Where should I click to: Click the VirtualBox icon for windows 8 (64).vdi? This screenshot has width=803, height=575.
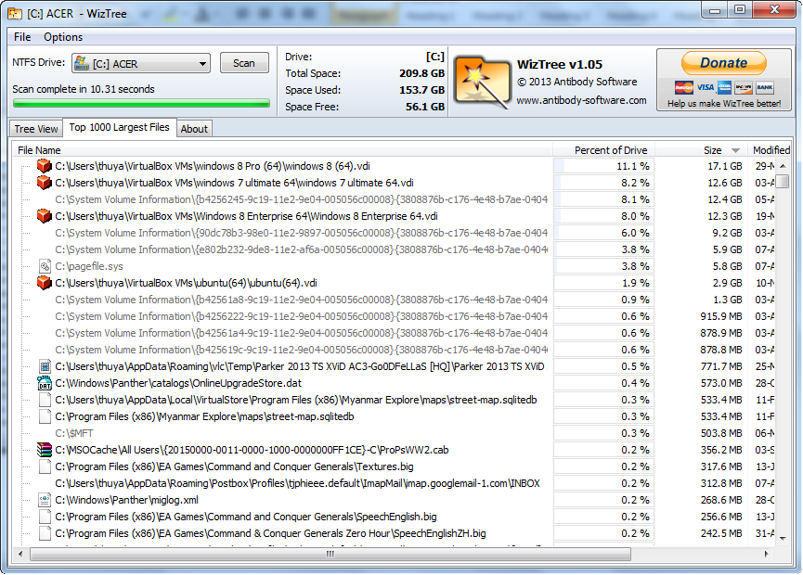pyautogui.click(x=44, y=166)
